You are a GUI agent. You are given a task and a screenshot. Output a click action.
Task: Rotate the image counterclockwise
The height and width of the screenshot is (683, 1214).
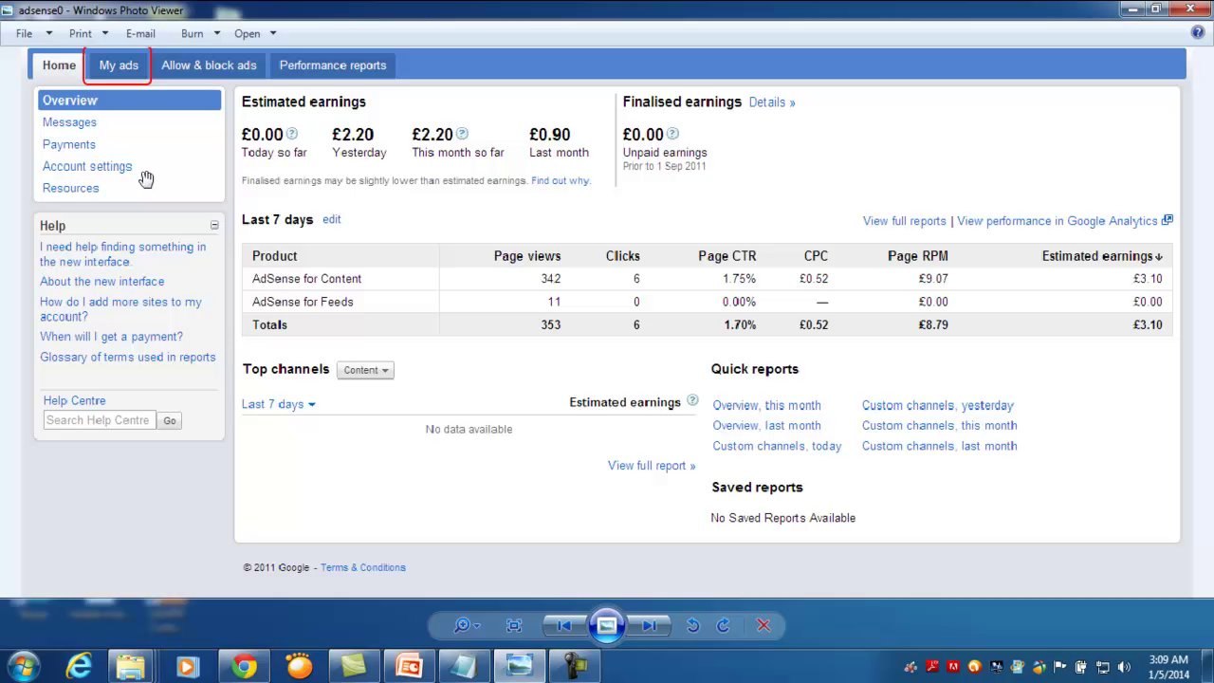coord(693,625)
